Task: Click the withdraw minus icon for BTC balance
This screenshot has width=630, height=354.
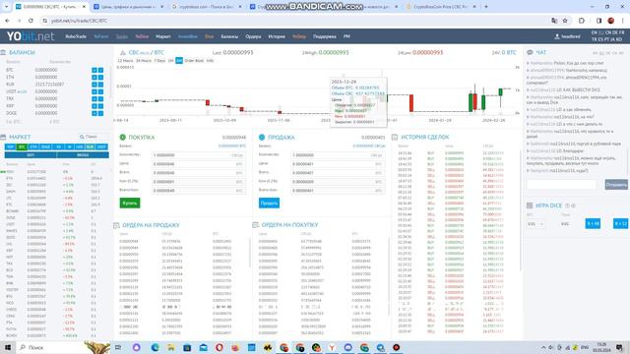Action: coord(100,70)
